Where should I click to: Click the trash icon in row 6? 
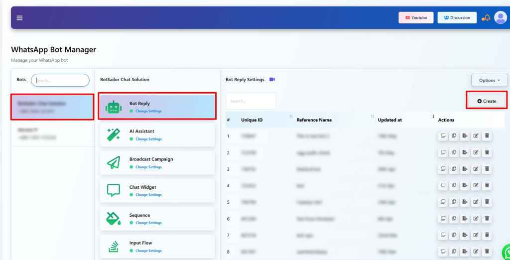(x=487, y=219)
